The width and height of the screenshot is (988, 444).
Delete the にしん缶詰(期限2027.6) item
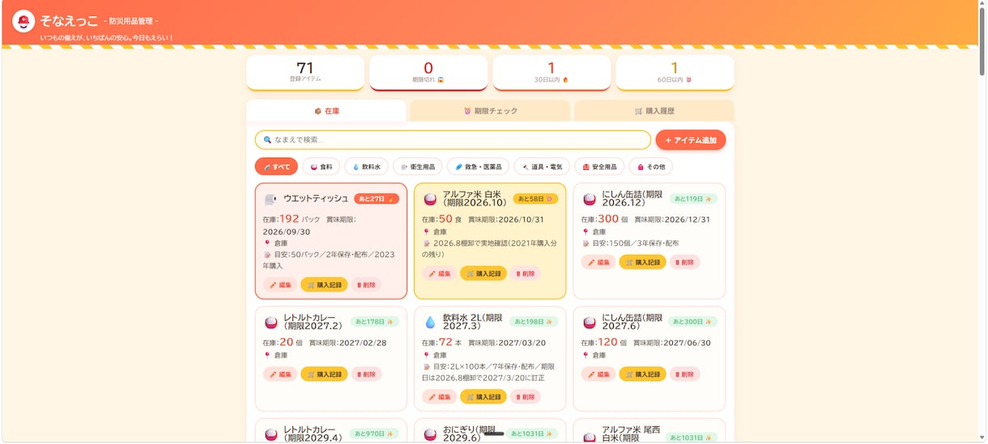(685, 374)
